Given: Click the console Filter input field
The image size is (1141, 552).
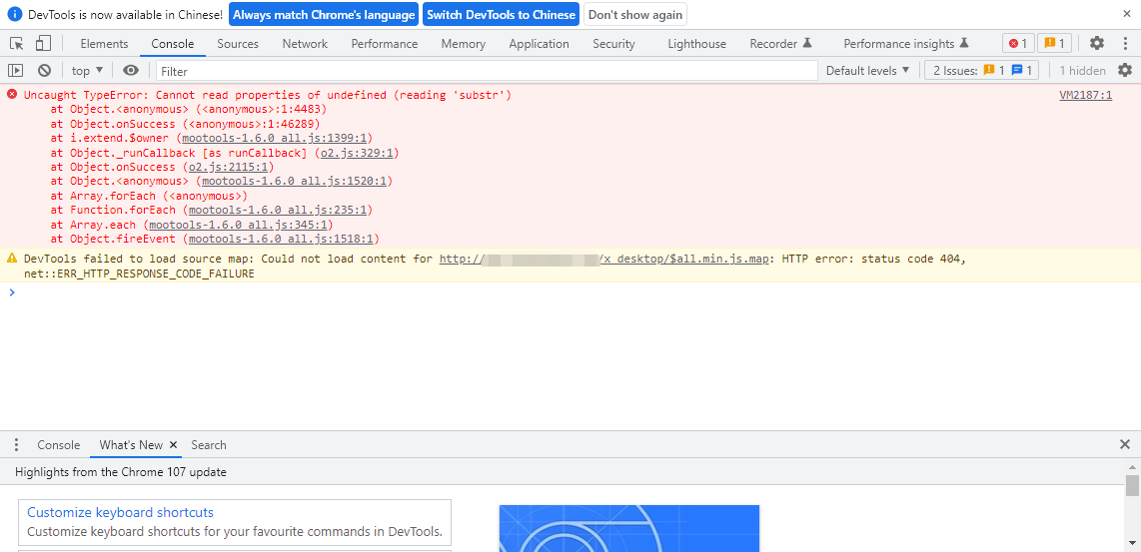Looking at the screenshot, I should tap(487, 71).
